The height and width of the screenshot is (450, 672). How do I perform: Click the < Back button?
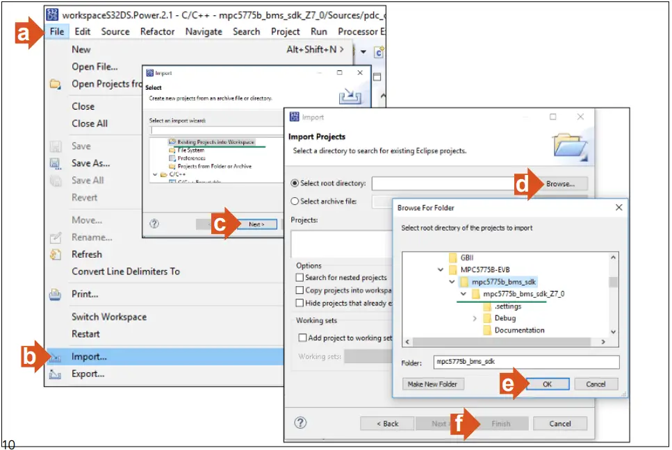point(388,424)
